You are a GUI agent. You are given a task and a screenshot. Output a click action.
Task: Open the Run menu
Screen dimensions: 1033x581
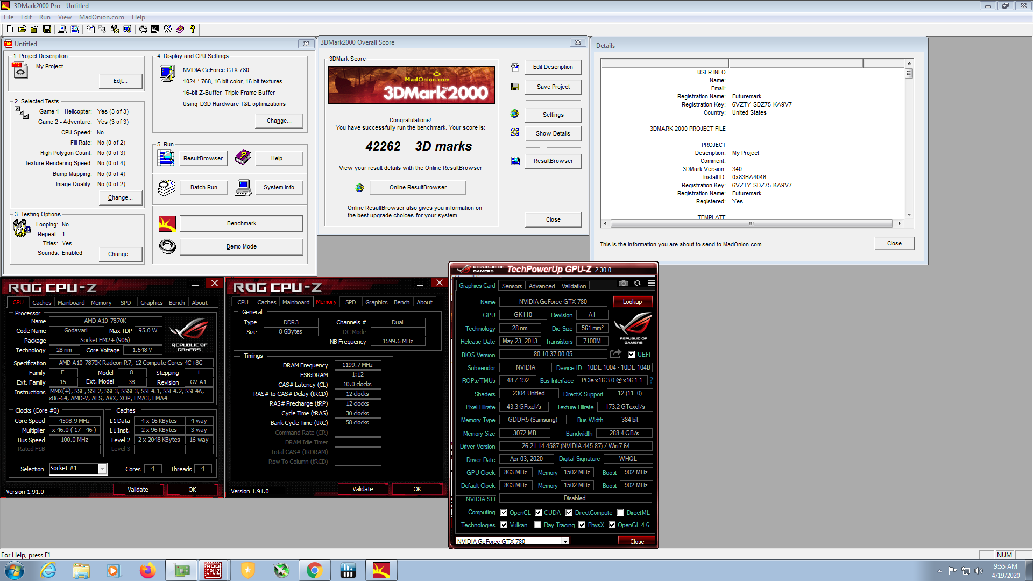[x=45, y=17]
